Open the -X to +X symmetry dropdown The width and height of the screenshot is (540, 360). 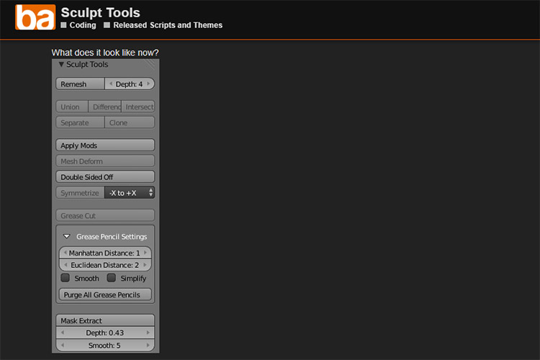(x=130, y=193)
